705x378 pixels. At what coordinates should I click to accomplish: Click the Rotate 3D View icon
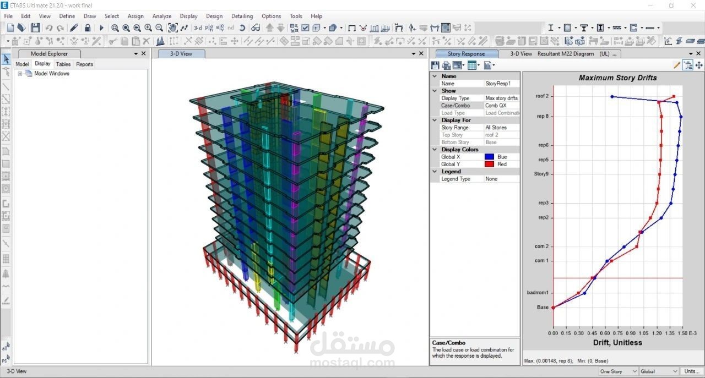pyautogui.click(x=242, y=28)
